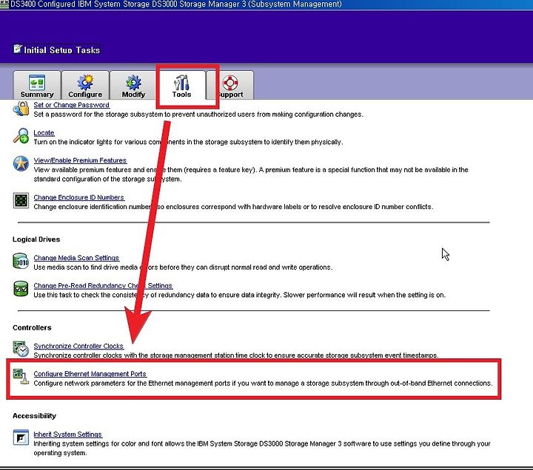Viewport: 533px width, 470px height.
Task: Click the Synchronize Controller Clocks icon
Action: [x=21, y=350]
